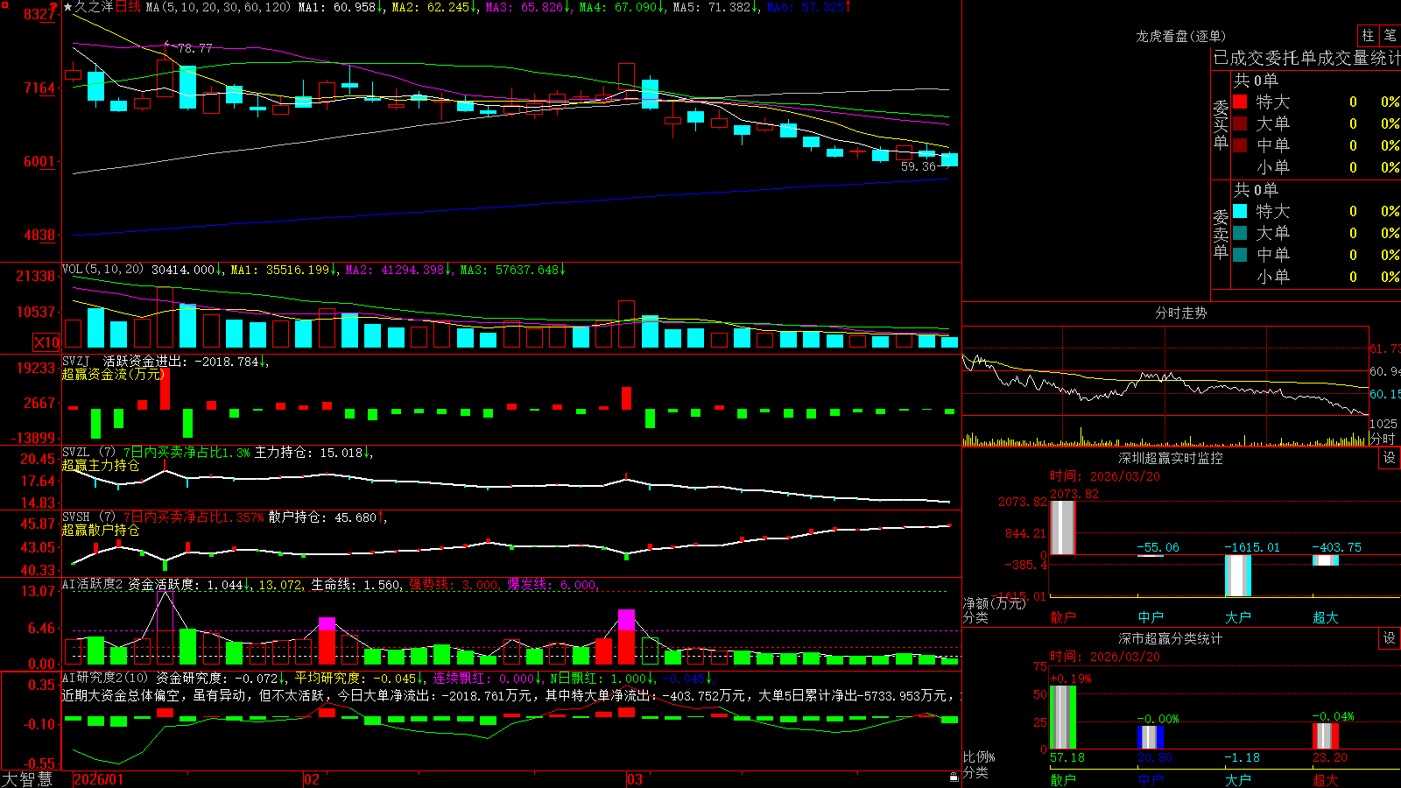Click the 小单 row under 委买单
Image resolution: width=1401 pixels, height=788 pixels.
[x=1316, y=166]
